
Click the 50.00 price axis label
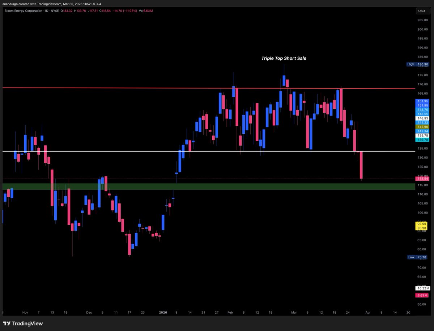[x=422, y=304]
